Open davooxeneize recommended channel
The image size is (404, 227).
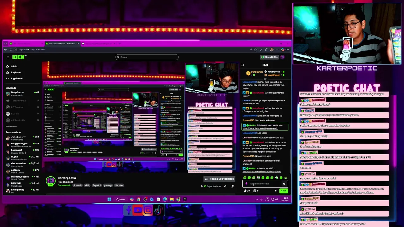pyautogui.click(x=22, y=165)
